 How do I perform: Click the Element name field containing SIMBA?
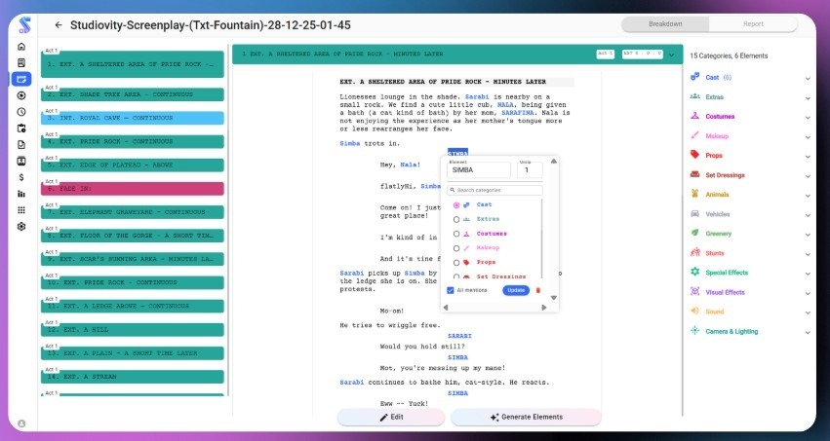[479, 170]
